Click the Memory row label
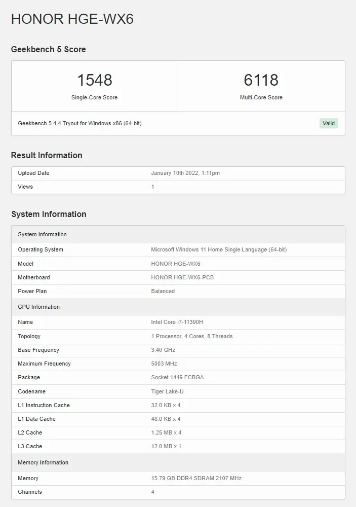 28,478
